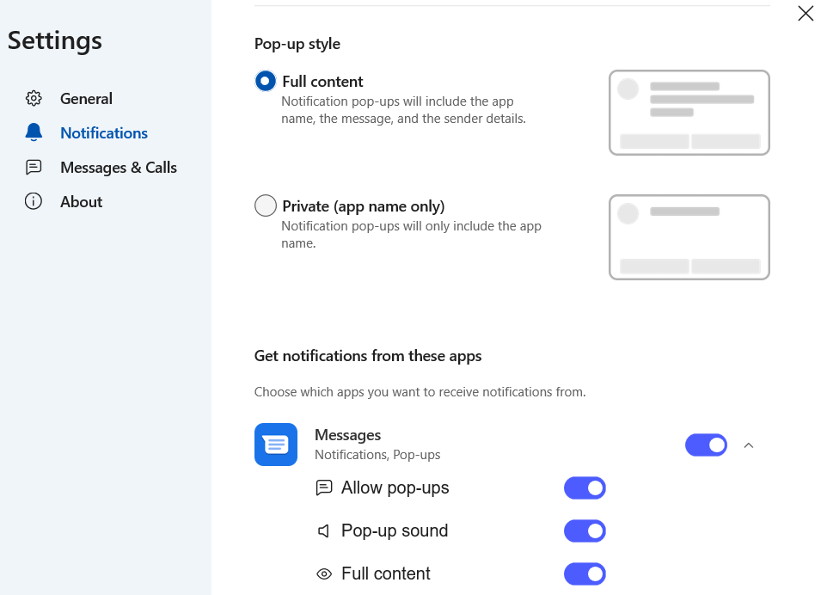This screenshot has width=821, height=595.
Task: Turn off Messages notifications toggle
Action: [x=706, y=445]
